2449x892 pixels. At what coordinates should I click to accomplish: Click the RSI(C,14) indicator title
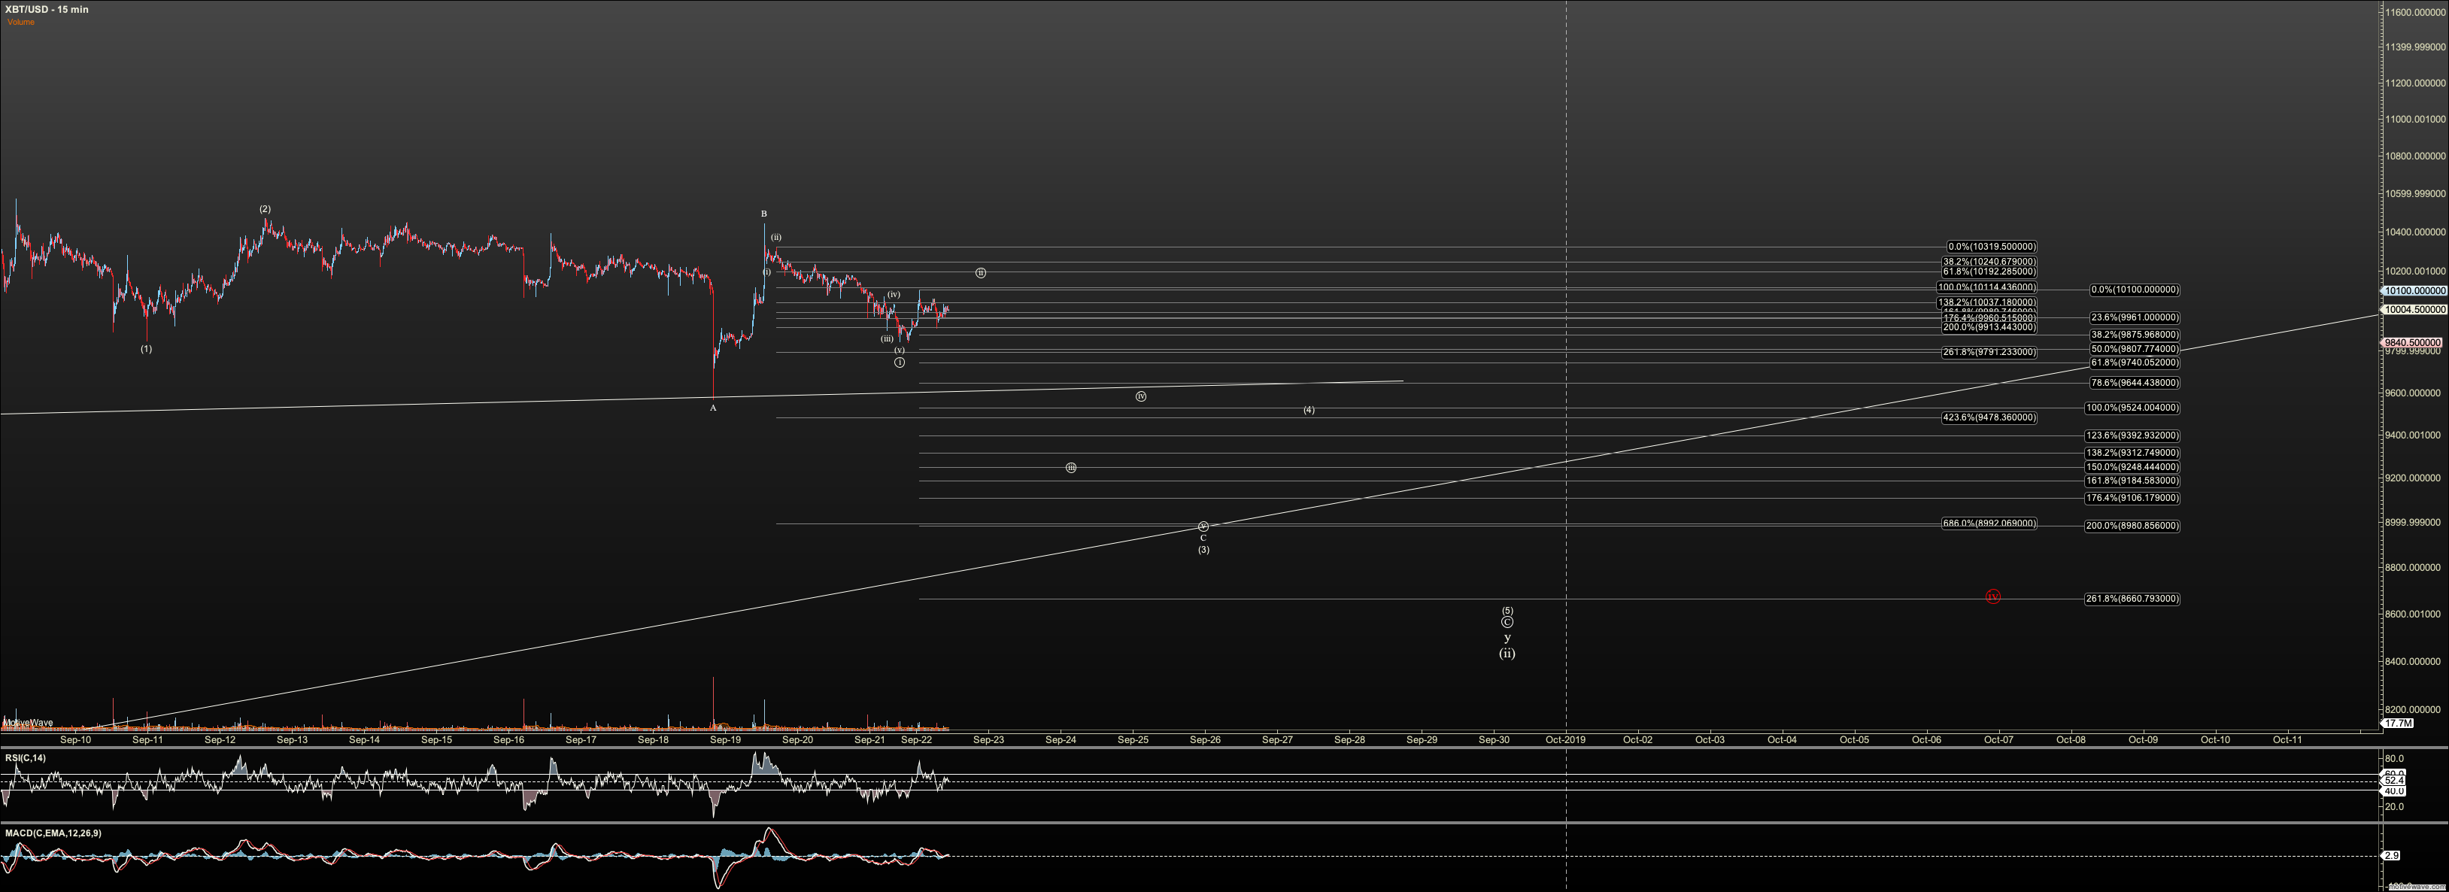click(25, 758)
